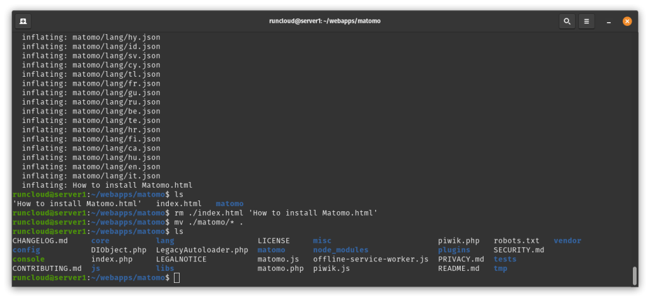This screenshot has width=650, height=300.
Task: Click the 'mv ./matomo/* .' command line
Action: 128,222
